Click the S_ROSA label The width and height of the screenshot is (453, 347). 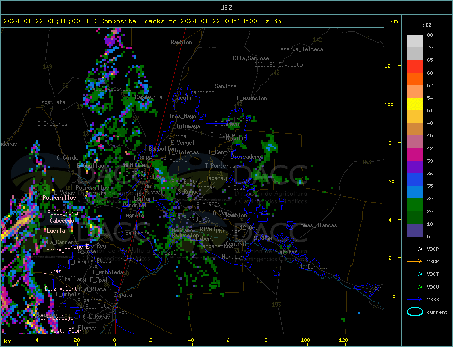pos(263,238)
